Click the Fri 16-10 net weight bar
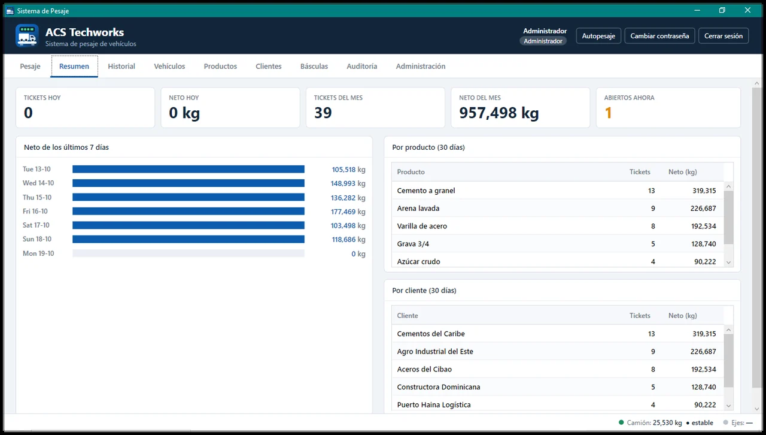The width and height of the screenshot is (766, 435). pos(189,212)
